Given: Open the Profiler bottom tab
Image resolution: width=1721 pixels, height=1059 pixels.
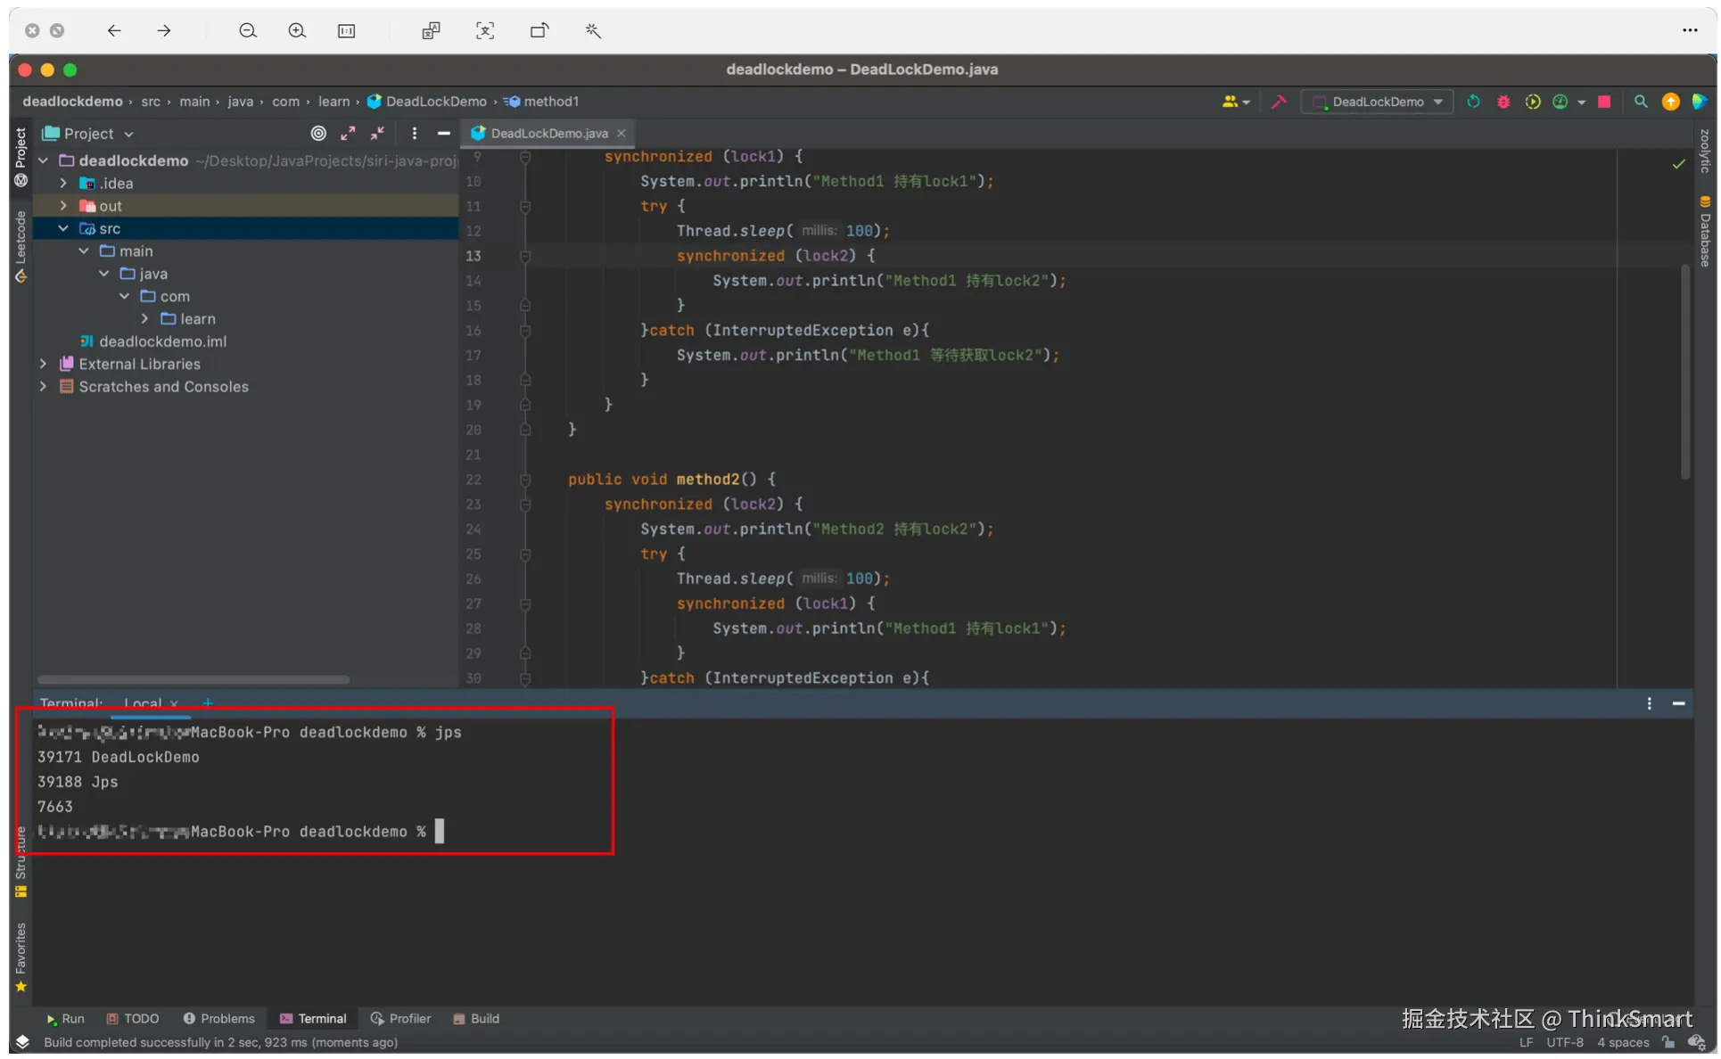Looking at the screenshot, I should pyautogui.click(x=400, y=1018).
